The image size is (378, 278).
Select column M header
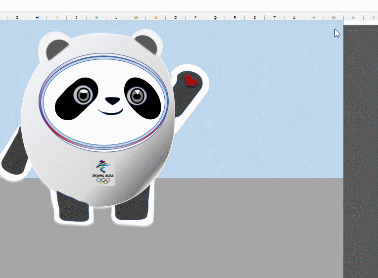point(136,17)
